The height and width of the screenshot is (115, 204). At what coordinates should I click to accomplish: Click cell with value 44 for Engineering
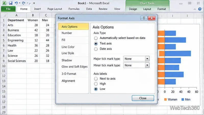pos(46,40)
